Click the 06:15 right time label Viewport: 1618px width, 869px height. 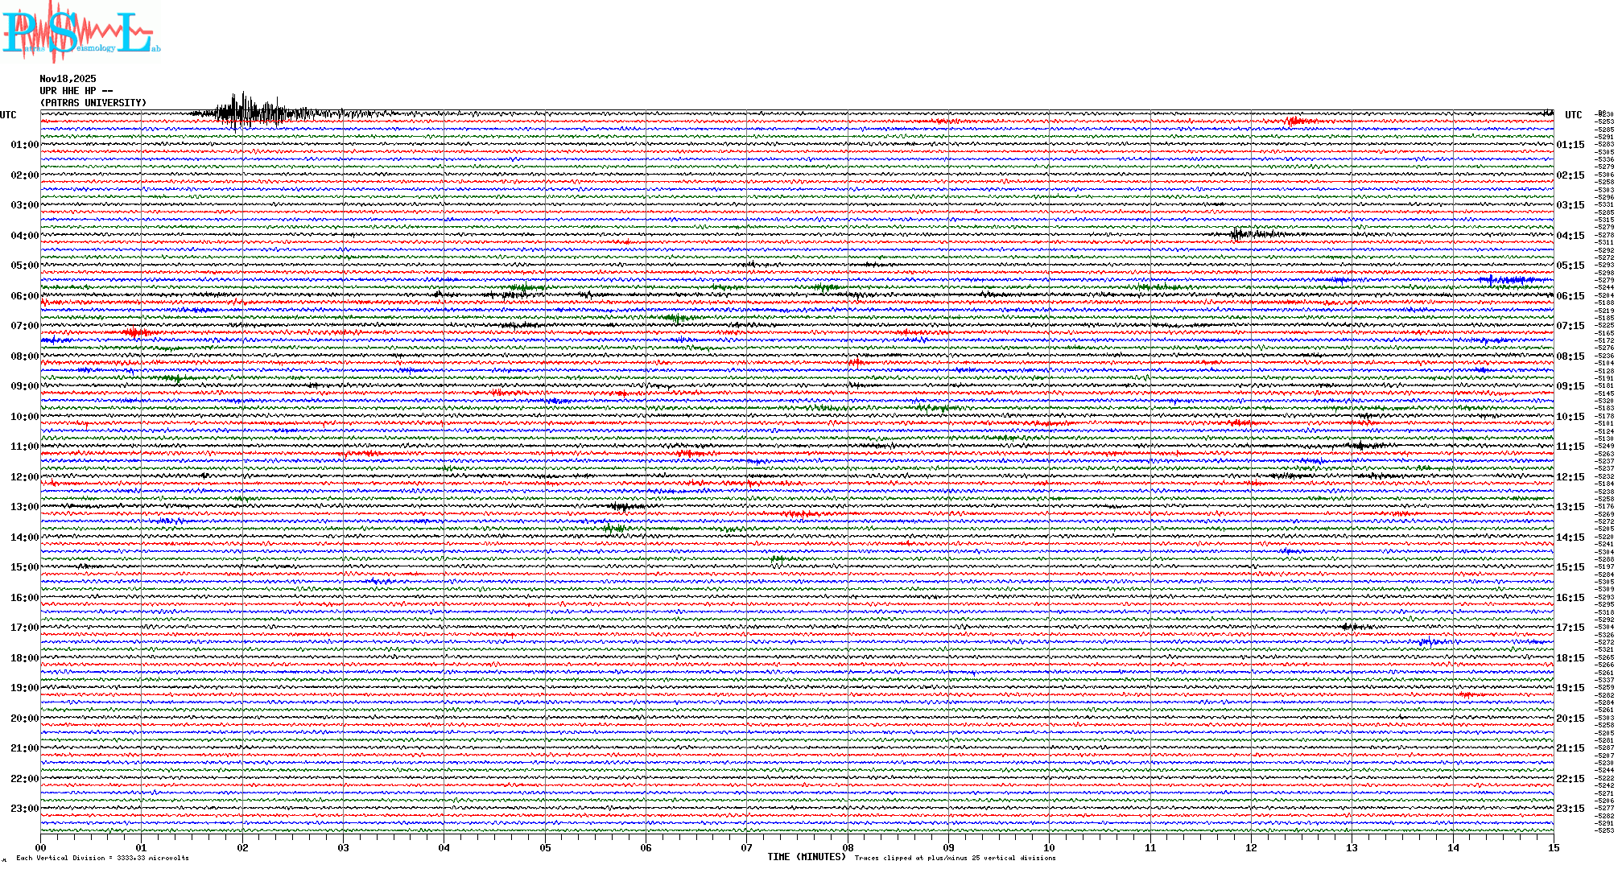point(1570,296)
